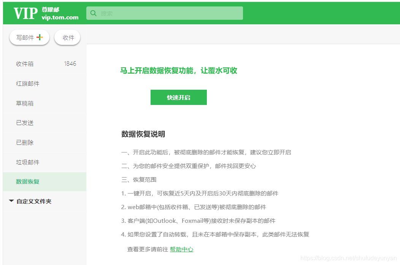Click the 自定义文件夹 disclosure triangle
This screenshot has height=265, width=400.
coord(11,201)
